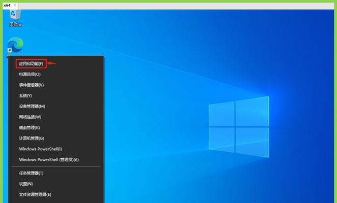This screenshot has width=337, height=203.
Task: Choose 系统(Y) in the context menu
Action: click(x=25, y=96)
